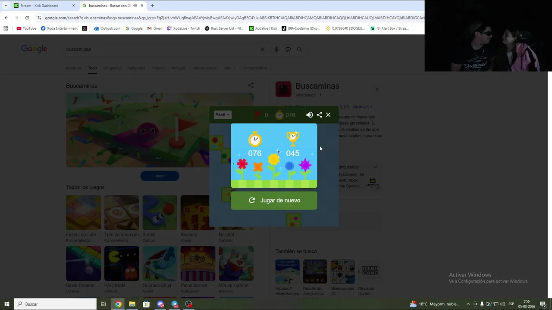This screenshot has height=310, width=552.
Task: Click the gold trophy best-time icon
Action: (x=293, y=139)
